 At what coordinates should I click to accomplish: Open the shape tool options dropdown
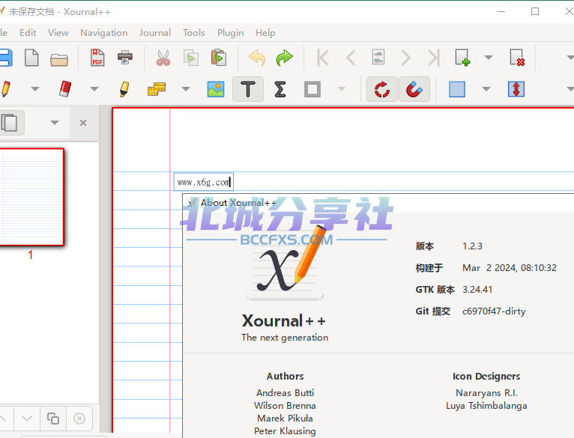click(x=341, y=89)
